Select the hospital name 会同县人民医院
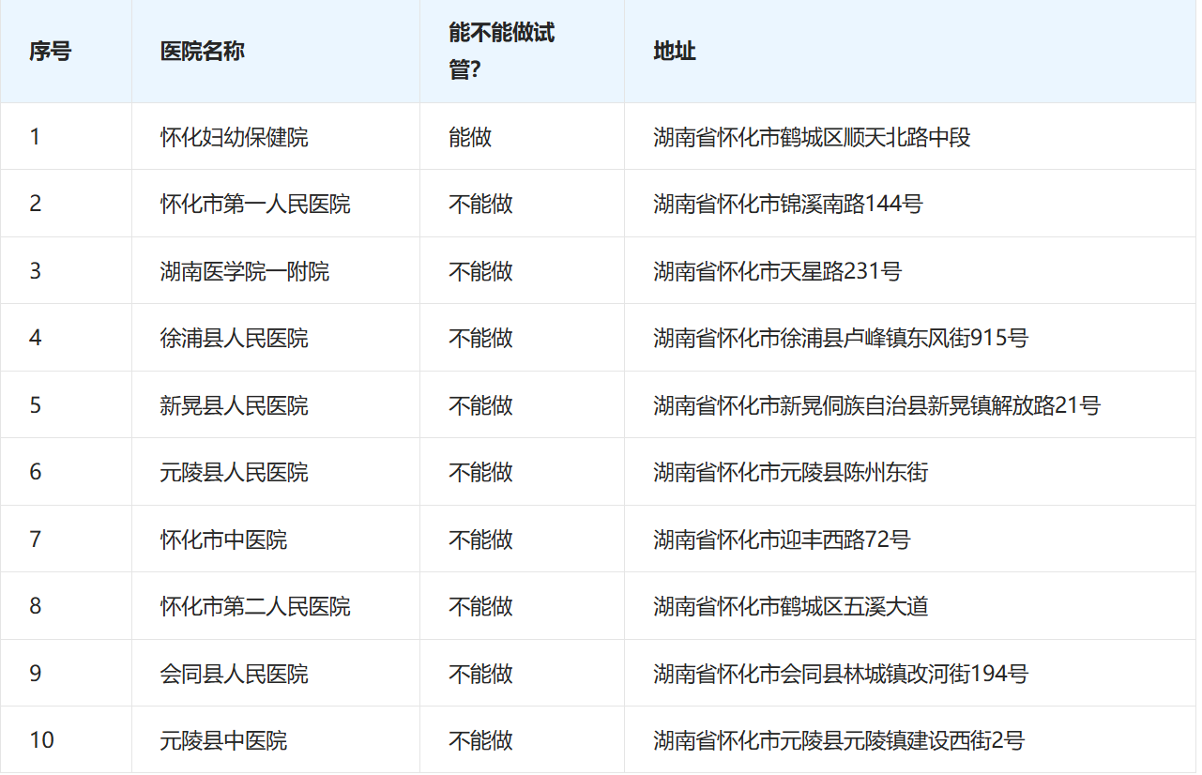Viewport: 1202px width, 775px height. pos(235,674)
